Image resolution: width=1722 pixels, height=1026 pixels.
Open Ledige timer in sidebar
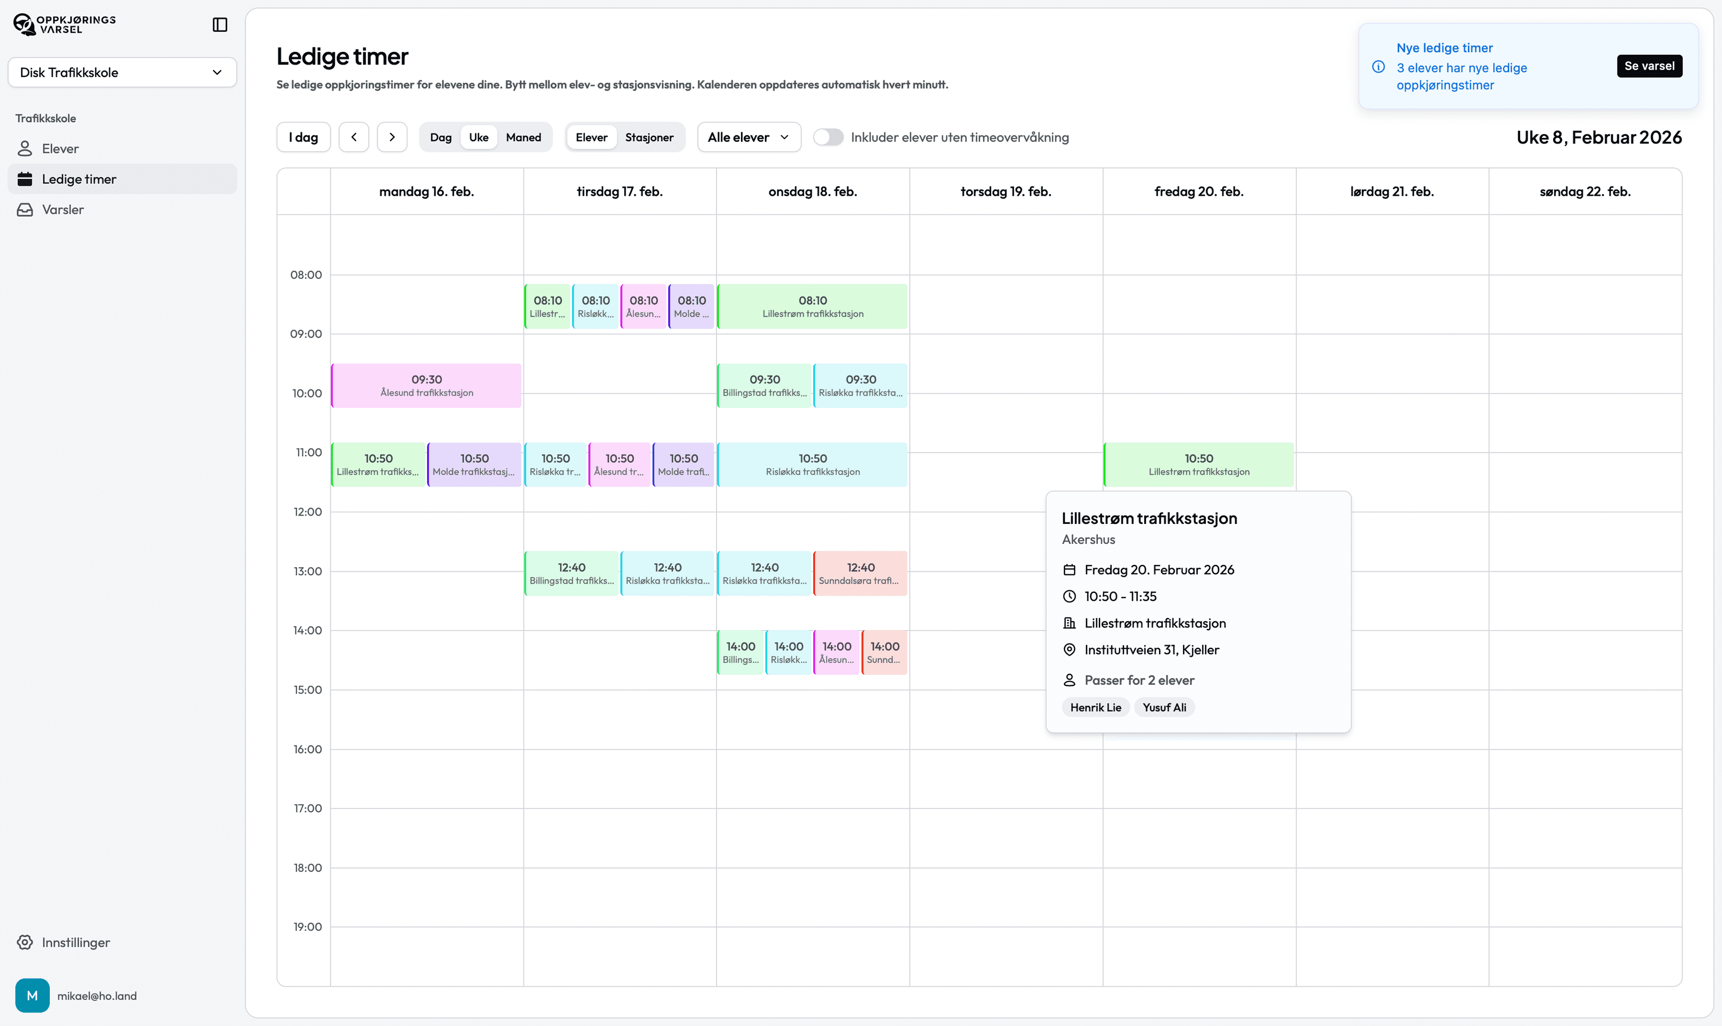(79, 179)
